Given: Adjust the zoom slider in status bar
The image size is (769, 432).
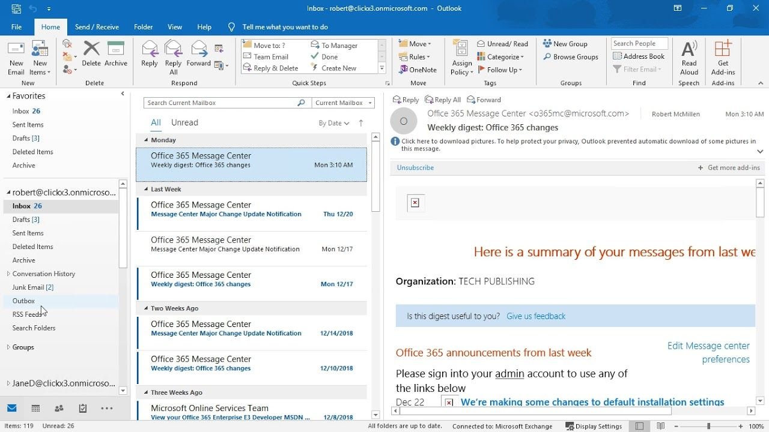Looking at the screenshot, I should click(x=708, y=426).
